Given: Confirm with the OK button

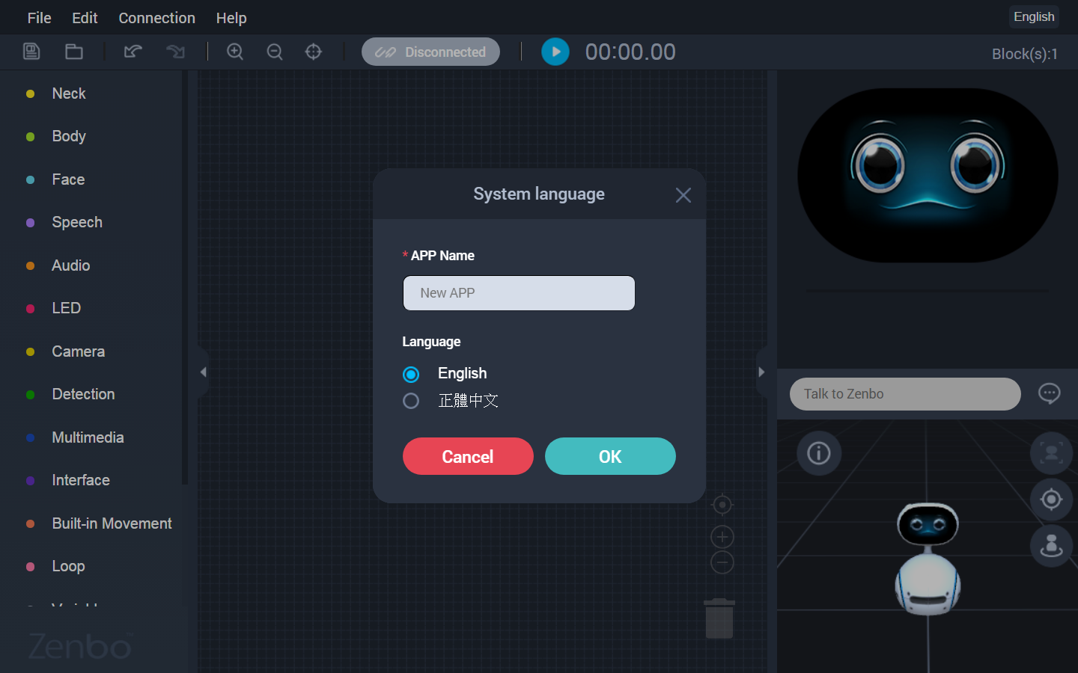Looking at the screenshot, I should (610, 456).
